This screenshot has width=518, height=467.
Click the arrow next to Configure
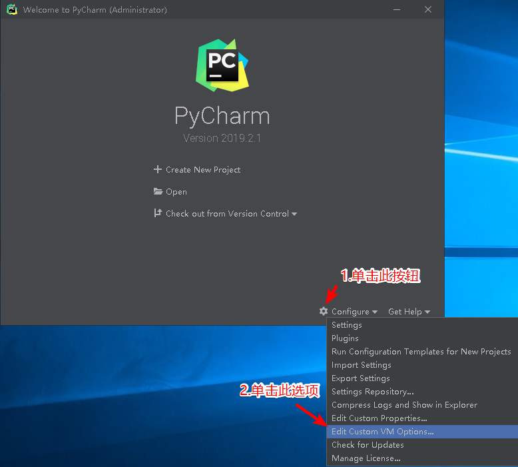[375, 312]
